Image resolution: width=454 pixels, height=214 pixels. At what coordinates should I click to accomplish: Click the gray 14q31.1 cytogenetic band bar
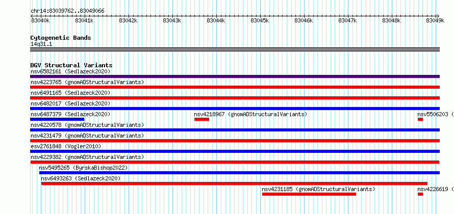[235, 49]
